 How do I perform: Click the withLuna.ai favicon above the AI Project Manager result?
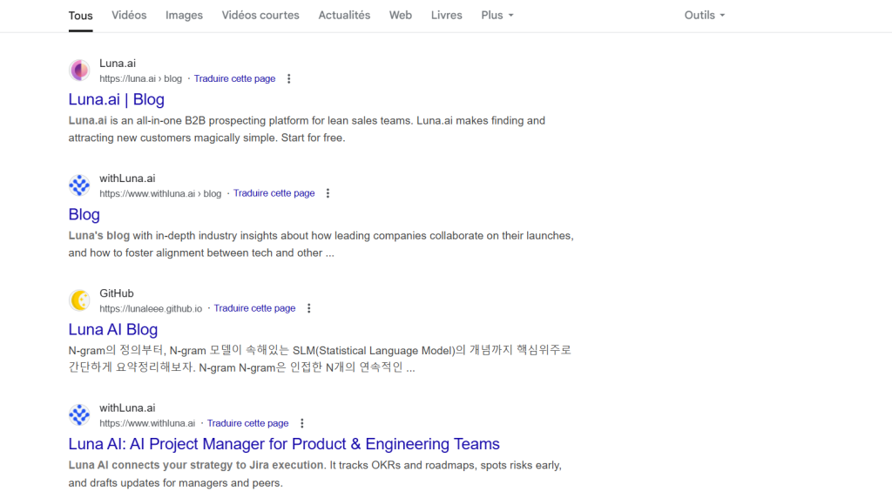coord(79,415)
